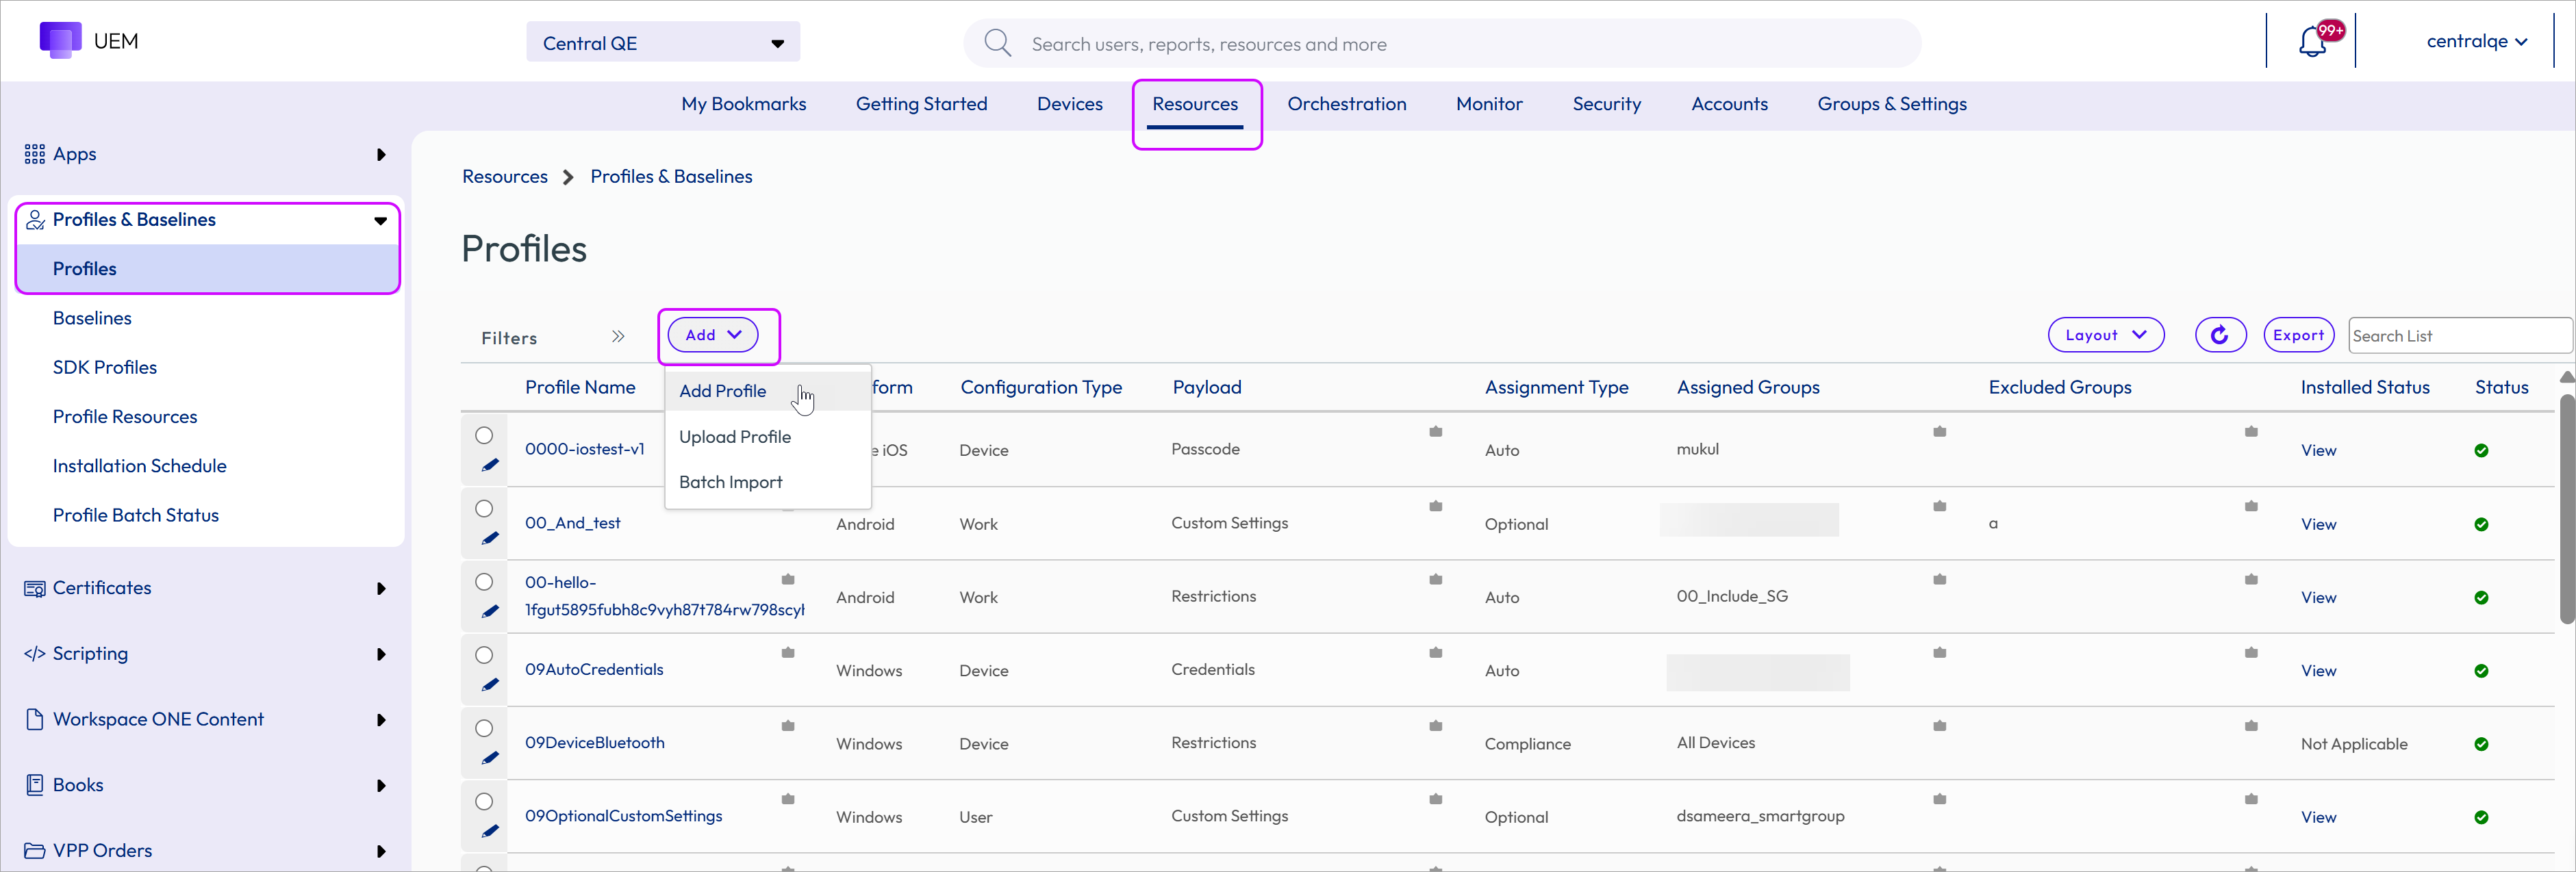Viewport: 2576px width, 872px height.
Task: Click the magnifier icon in global search
Action: coord(997,43)
